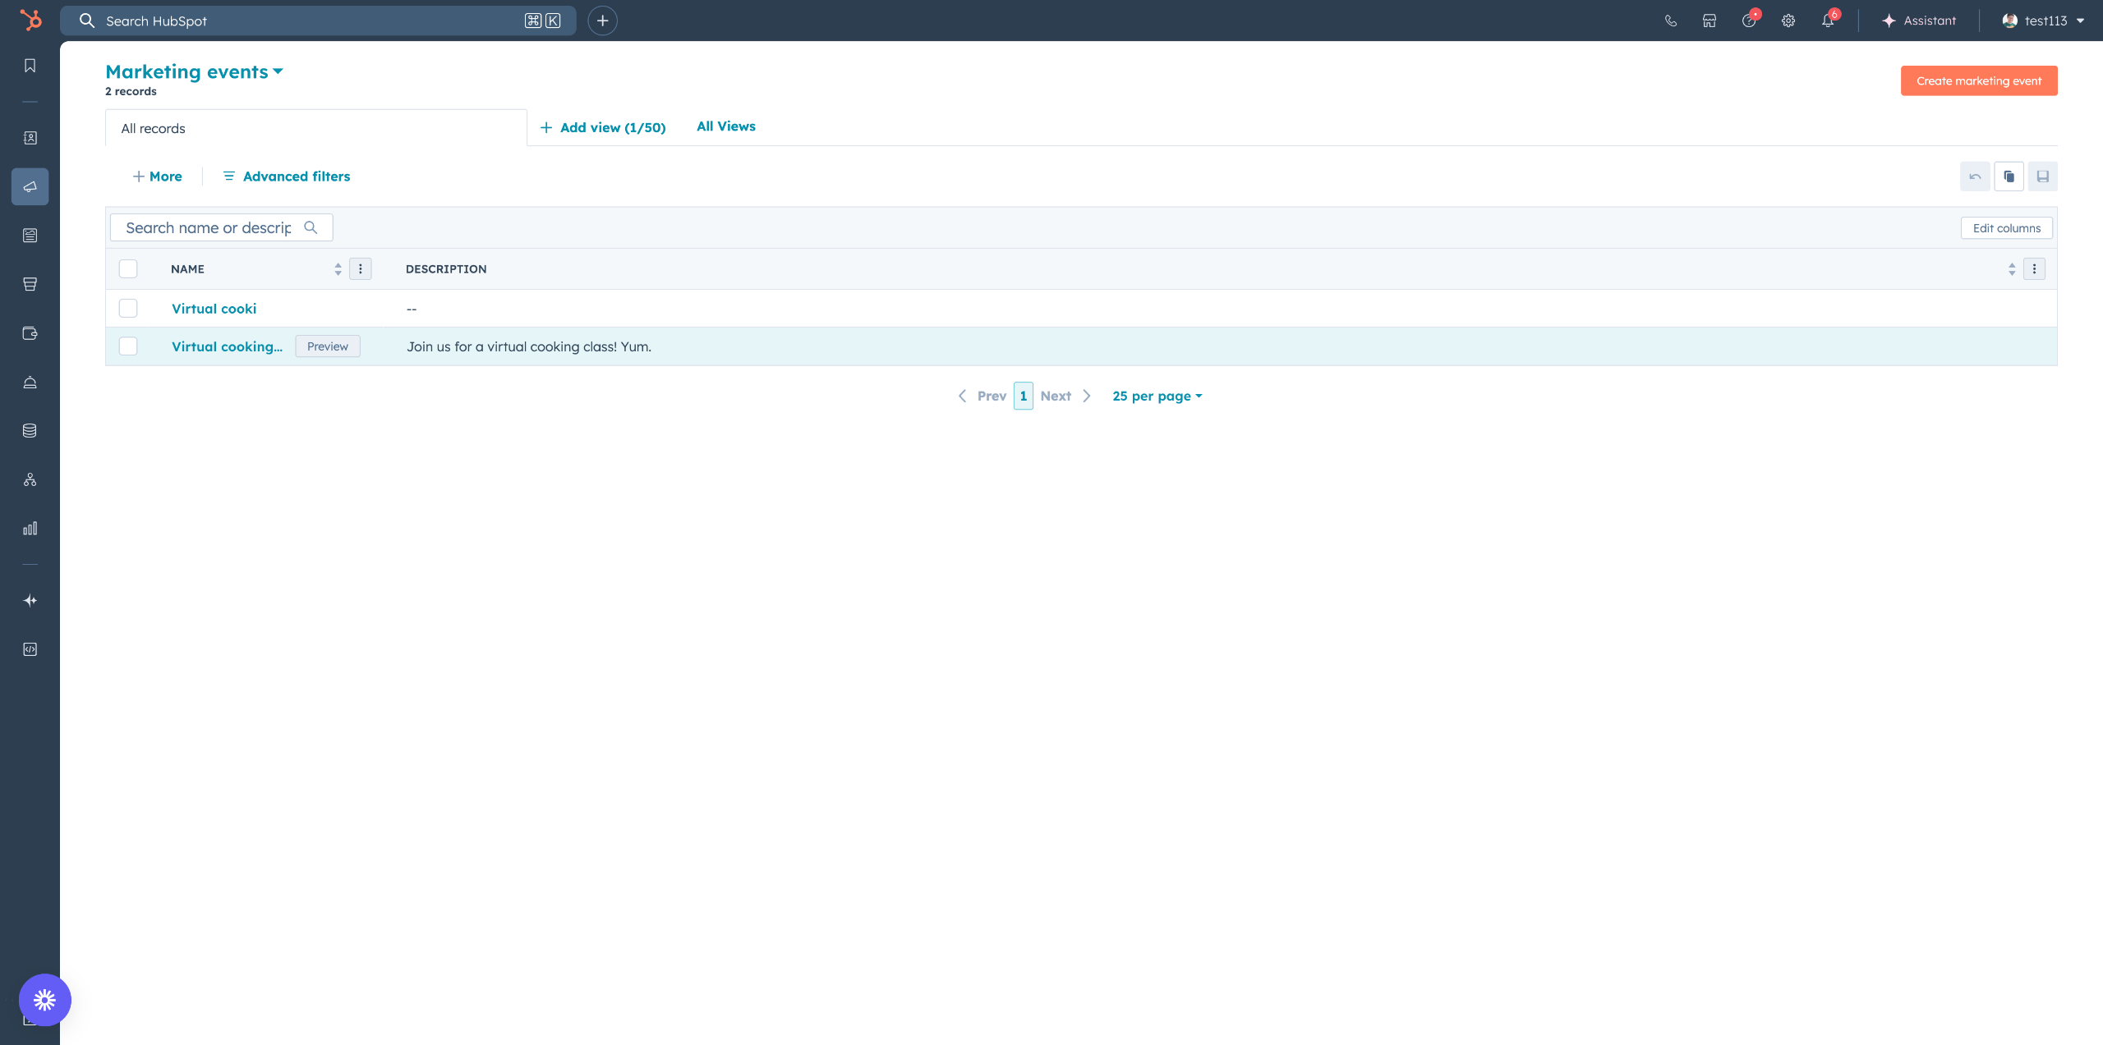Check the Virtual cooki row checkbox

point(128,309)
